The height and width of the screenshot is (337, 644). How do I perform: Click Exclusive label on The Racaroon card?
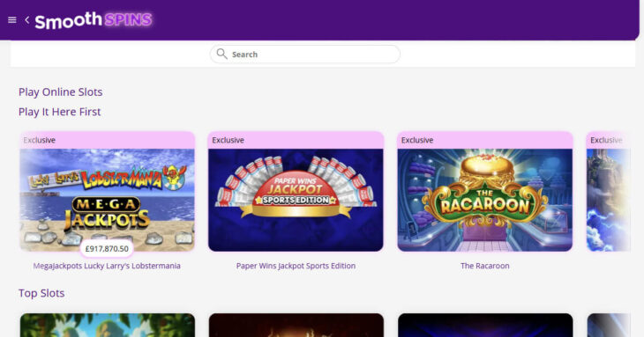tap(417, 140)
